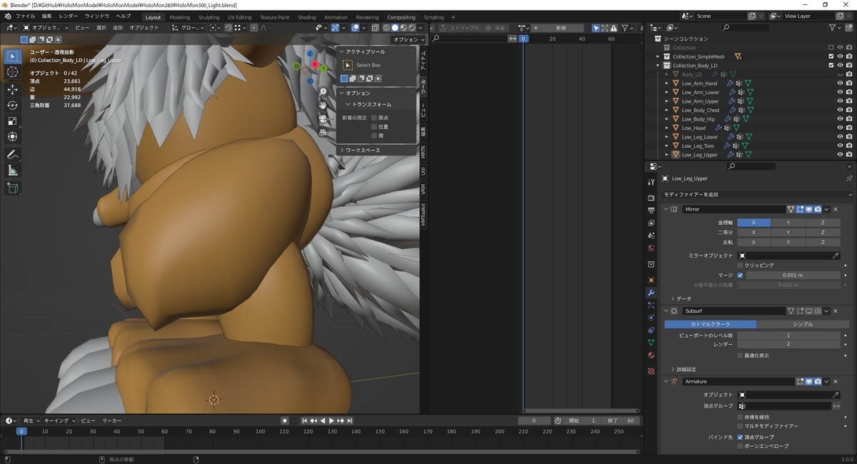The height and width of the screenshot is (464, 857).
Task: Play the timeline animation forward
Action: coord(331,421)
